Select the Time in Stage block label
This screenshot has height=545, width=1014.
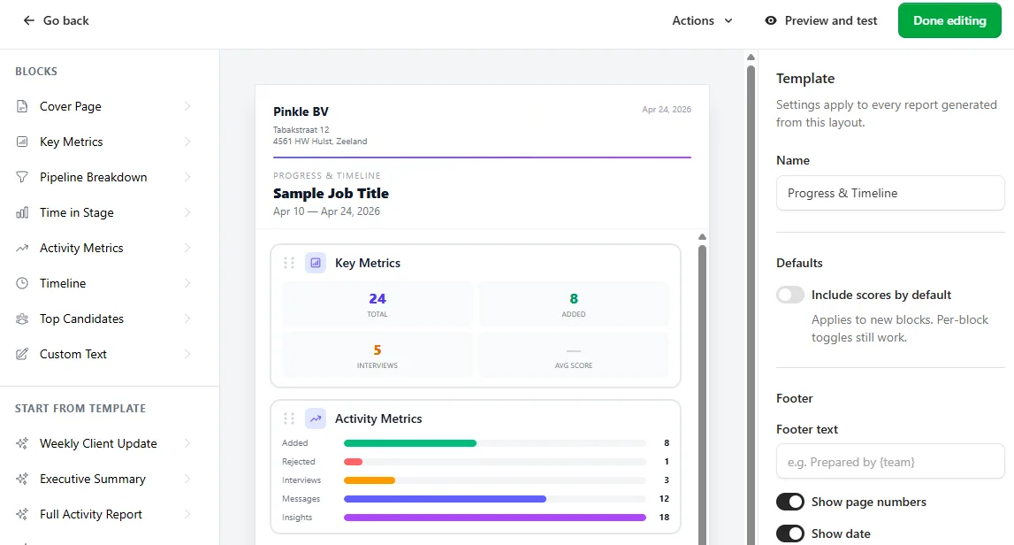[76, 212]
